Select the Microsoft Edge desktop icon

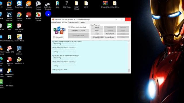(x=1, y=62)
